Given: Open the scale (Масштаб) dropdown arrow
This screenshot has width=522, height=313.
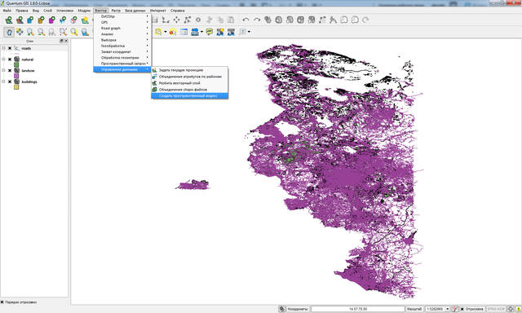Looking at the screenshot, I should click(448, 309).
